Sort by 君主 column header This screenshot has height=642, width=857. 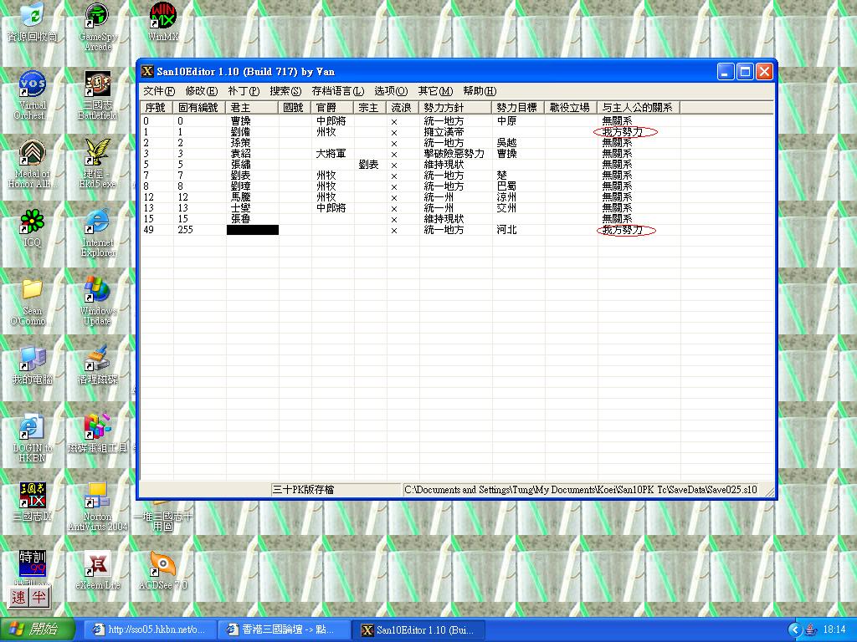tap(252, 108)
